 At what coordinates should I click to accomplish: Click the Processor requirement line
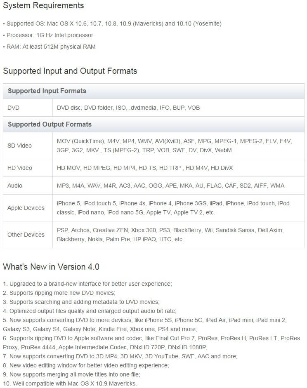point(48,35)
